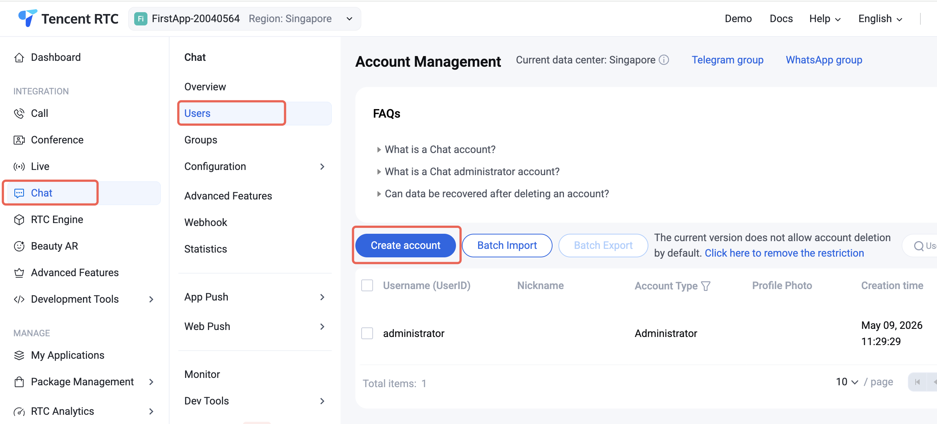Open the WhatsApp group link
The image size is (937, 424).
point(824,60)
